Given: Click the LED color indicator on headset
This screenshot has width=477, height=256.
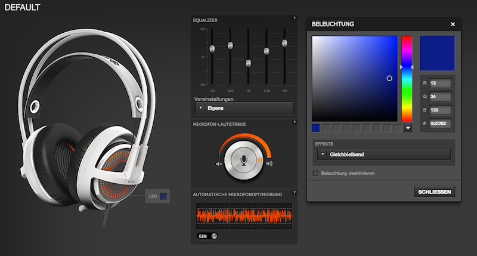Looking at the screenshot, I should click(163, 196).
